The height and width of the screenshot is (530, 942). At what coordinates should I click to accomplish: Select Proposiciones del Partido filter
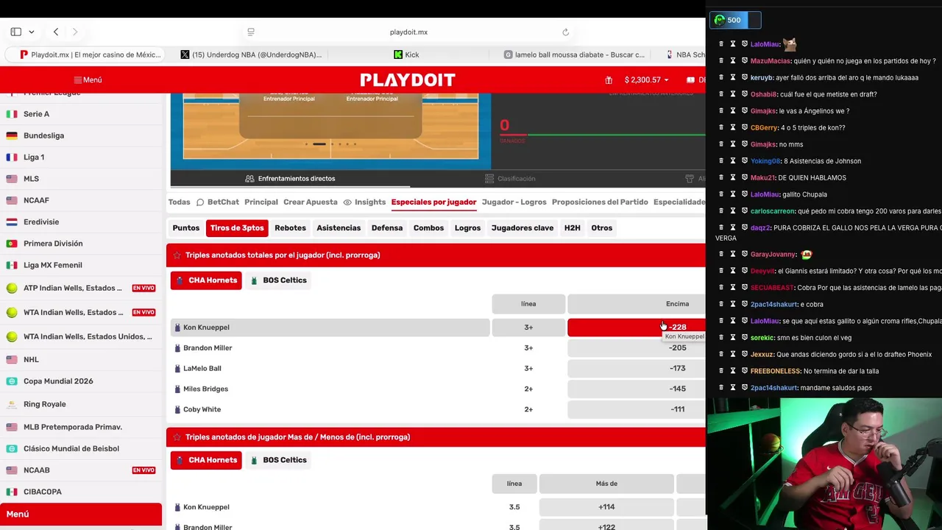[x=600, y=202]
